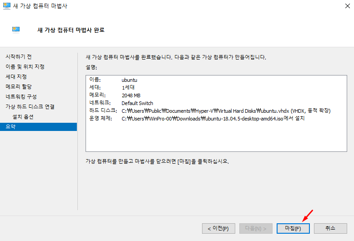
Task: Click the 하드 디스크 path for ubuntu.vhdx
Action: [x=225, y=111]
